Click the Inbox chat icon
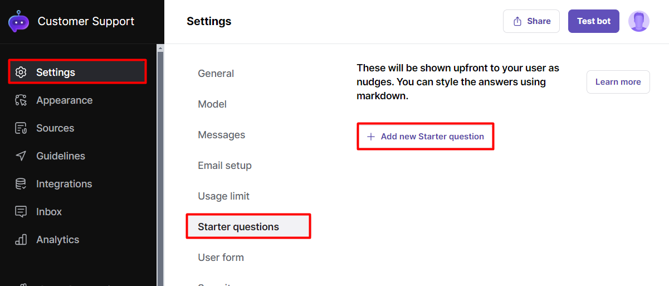Image resolution: width=669 pixels, height=286 pixels. click(21, 212)
